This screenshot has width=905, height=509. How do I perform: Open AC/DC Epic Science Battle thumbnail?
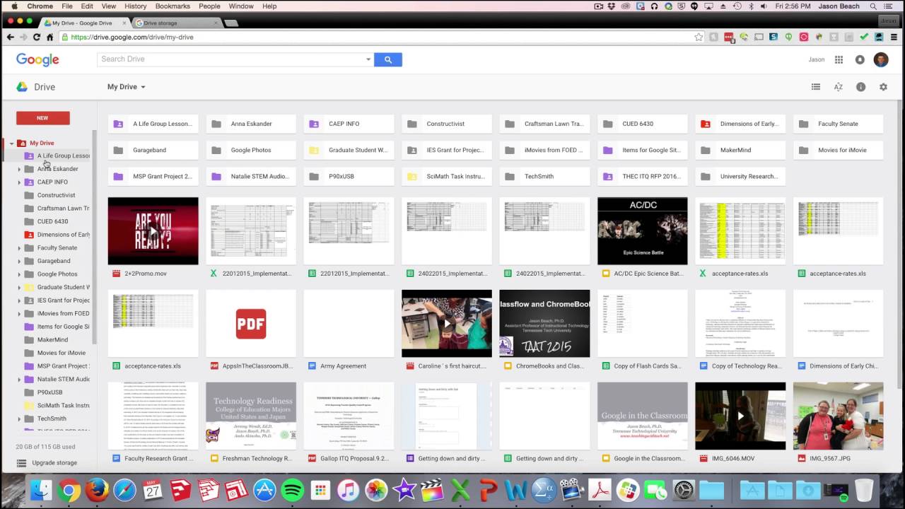coord(642,231)
